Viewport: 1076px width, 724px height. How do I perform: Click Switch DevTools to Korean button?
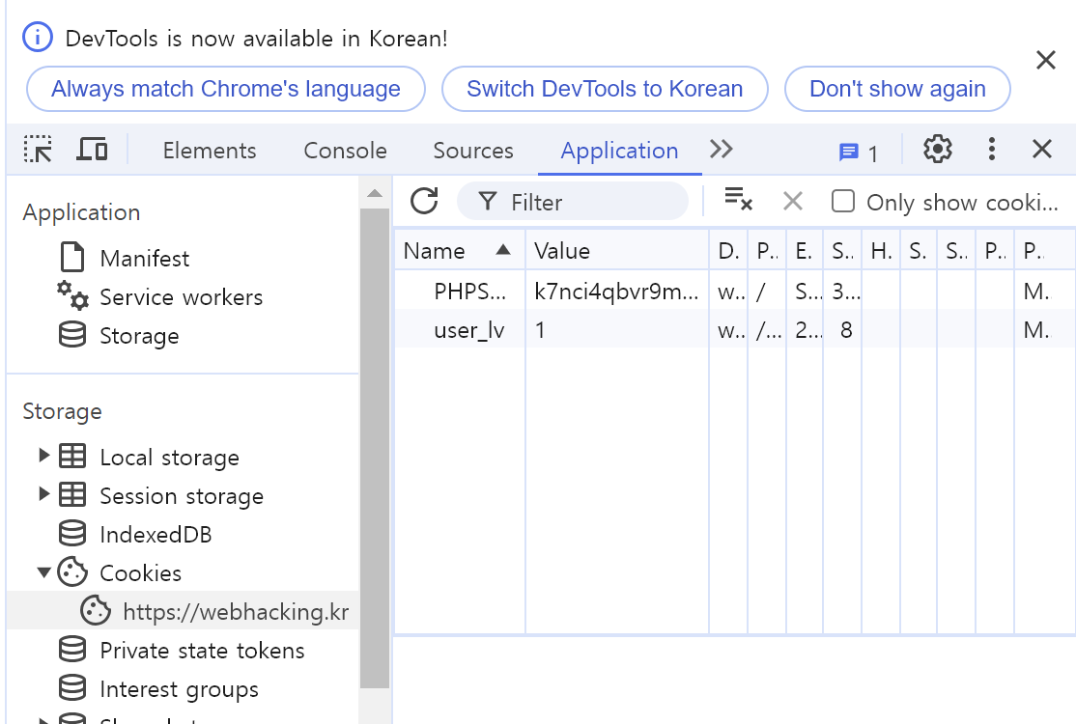[605, 89]
